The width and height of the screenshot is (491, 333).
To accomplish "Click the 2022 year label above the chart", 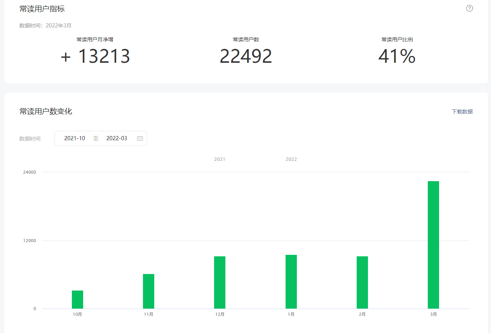I will pos(291,159).
